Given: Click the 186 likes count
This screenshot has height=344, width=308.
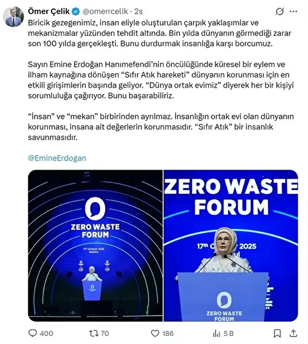Looking at the screenshot, I should pos(168,334).
